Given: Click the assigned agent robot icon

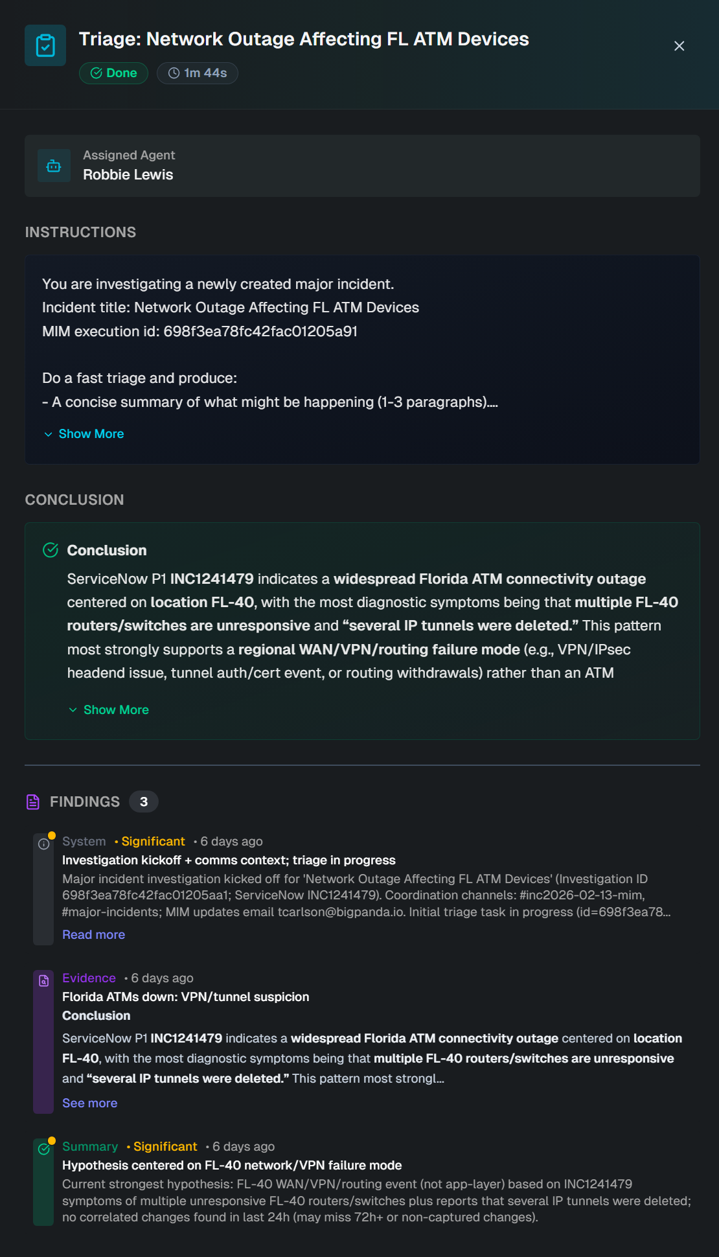Looking at the screenshot, I should (54, 166).
